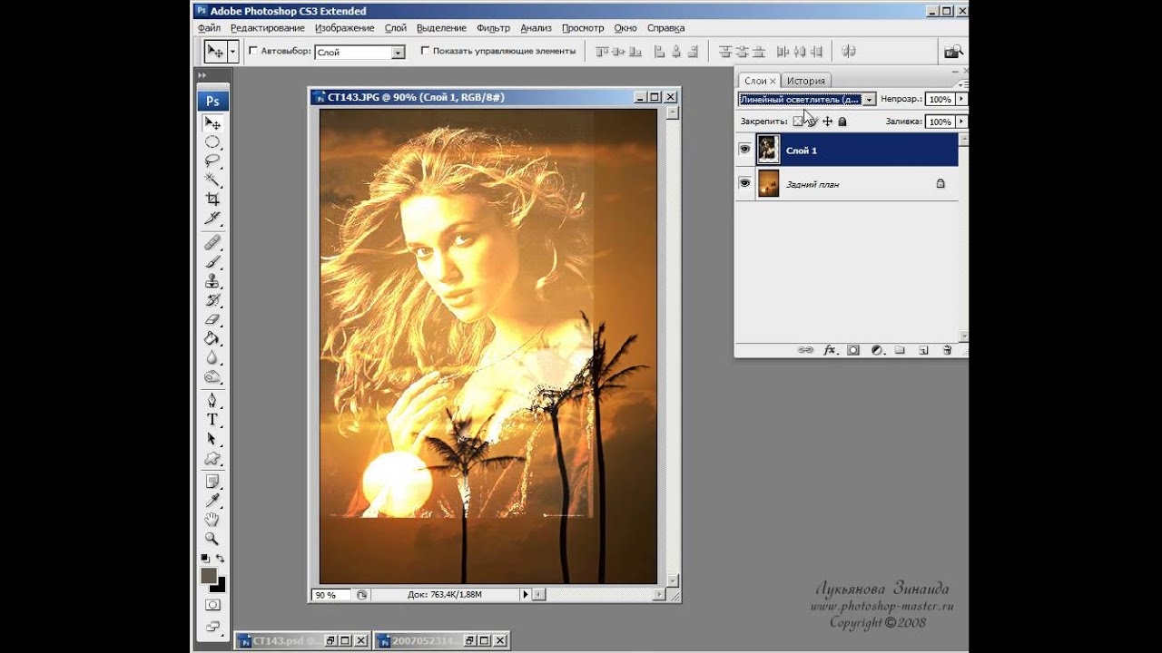Open tool preset picker arrow
The width and height of the screenshot is (1162, 653).
(x=232, y=52)
